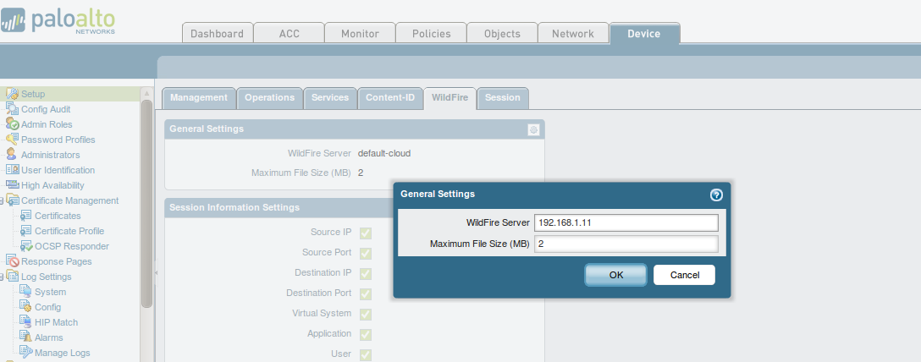Image resolution: width=921 pixels, height=362 pixels.
Task: Open Password Profiles in the sidebar
Action: click(58, 140)
